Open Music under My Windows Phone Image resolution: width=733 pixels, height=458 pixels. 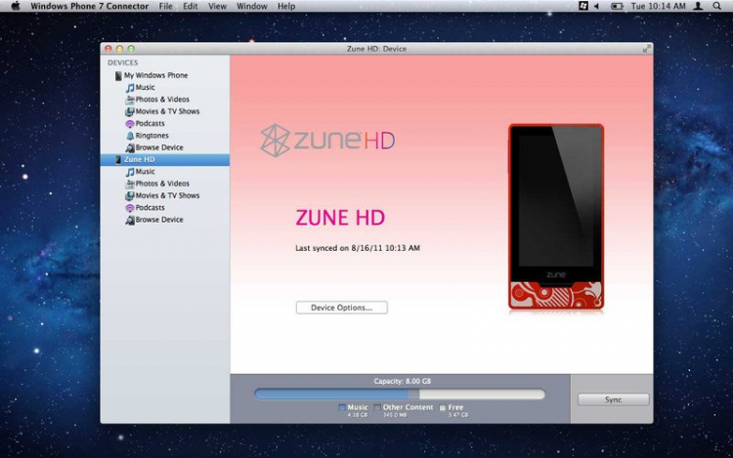[x=145, y=87]
